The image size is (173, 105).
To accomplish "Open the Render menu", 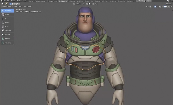I will [13, 1].
